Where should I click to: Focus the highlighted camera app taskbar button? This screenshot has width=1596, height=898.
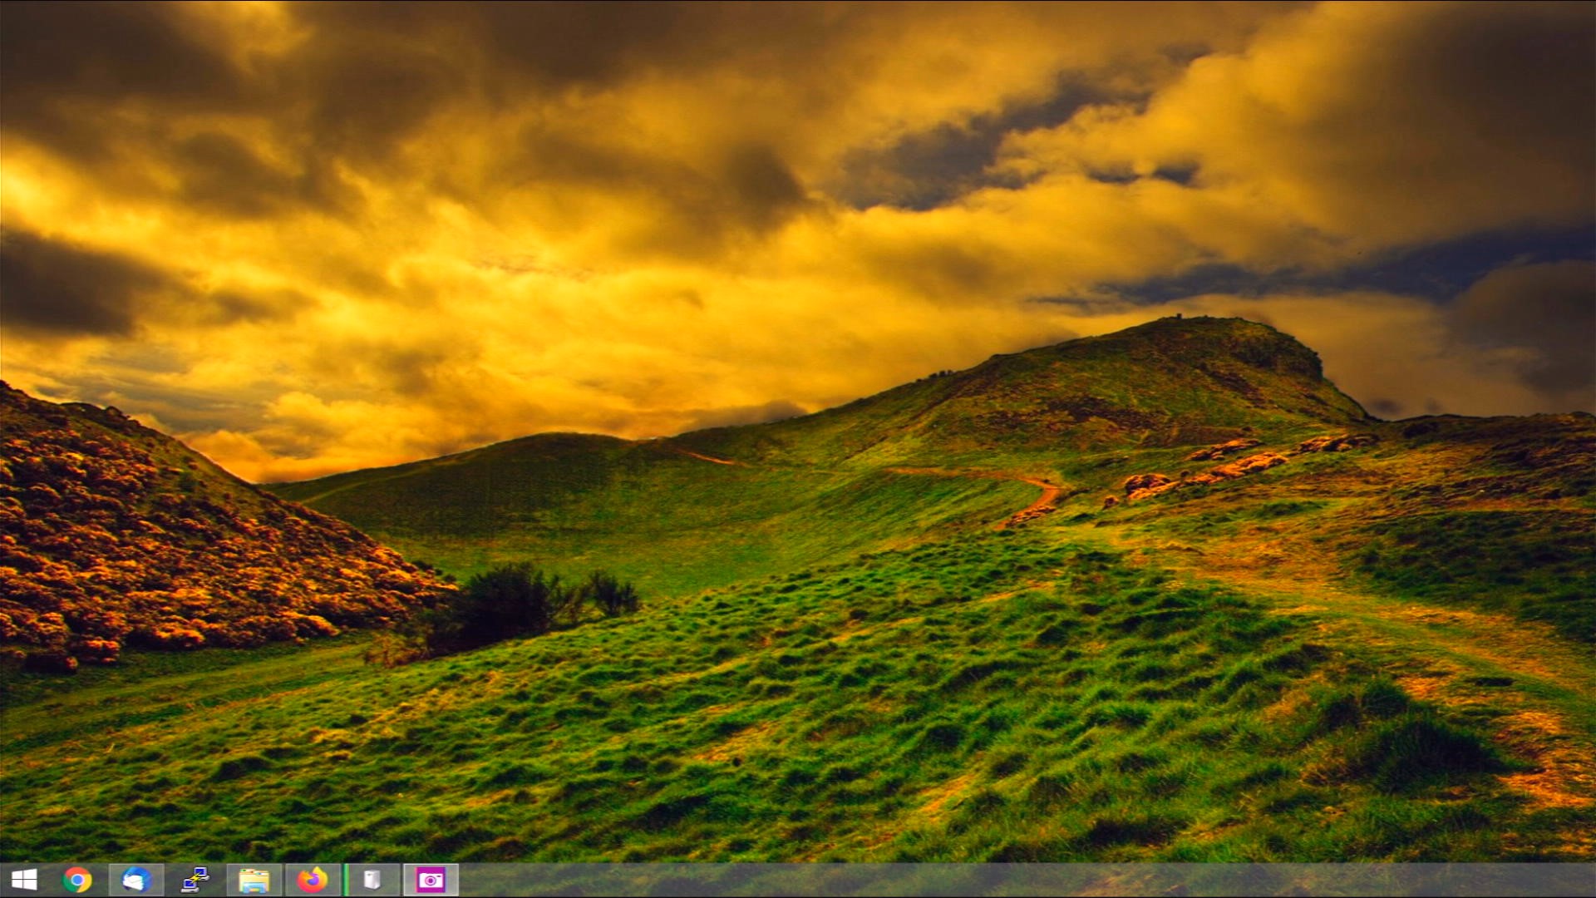[x=431, y=880]
